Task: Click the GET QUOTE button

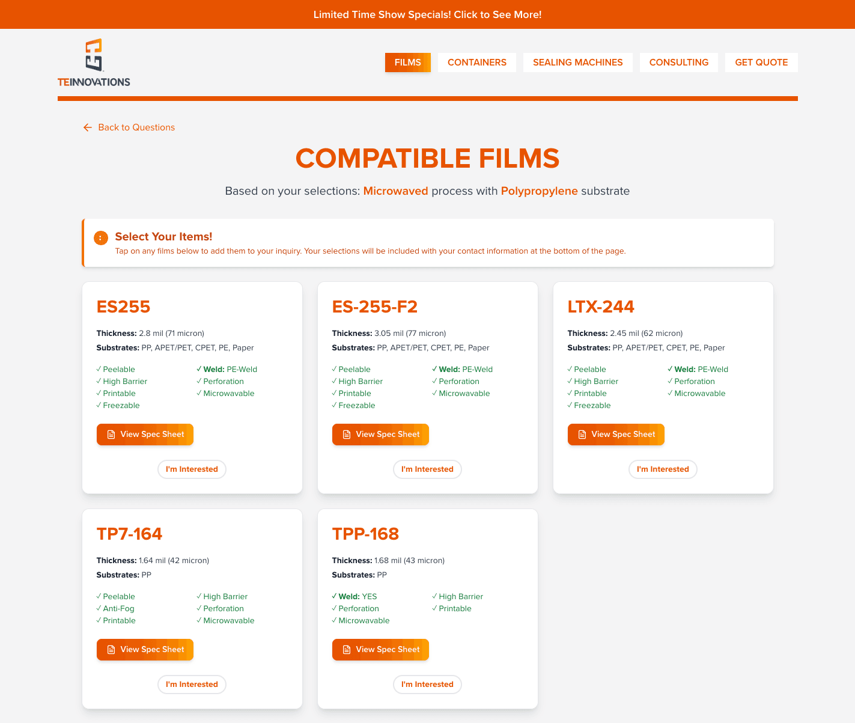Action: [761, 62]
